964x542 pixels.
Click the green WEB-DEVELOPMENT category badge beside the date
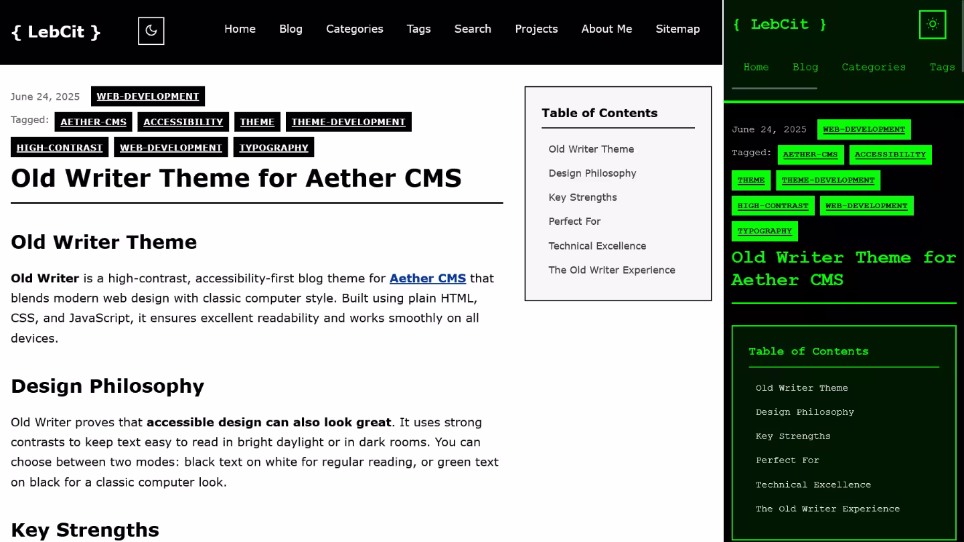864,129
